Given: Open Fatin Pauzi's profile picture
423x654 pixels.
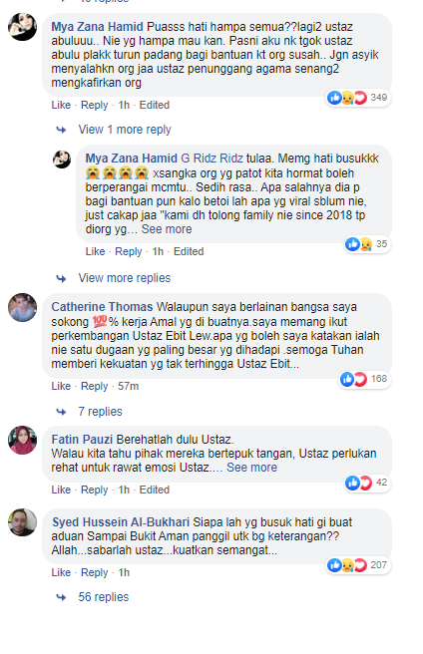Looking at the screenshot, I should (x=23, y=440).
